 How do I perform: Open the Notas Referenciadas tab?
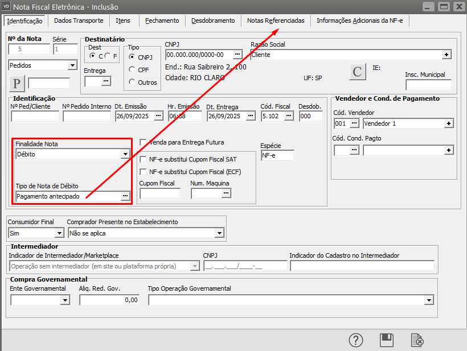pos(276,20)
